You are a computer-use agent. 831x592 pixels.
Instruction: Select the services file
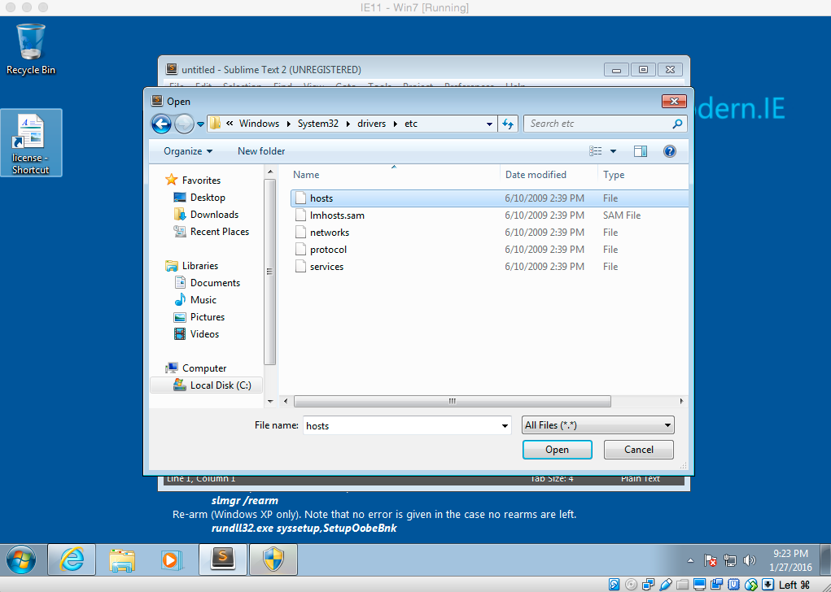click(x=489, y=267)
